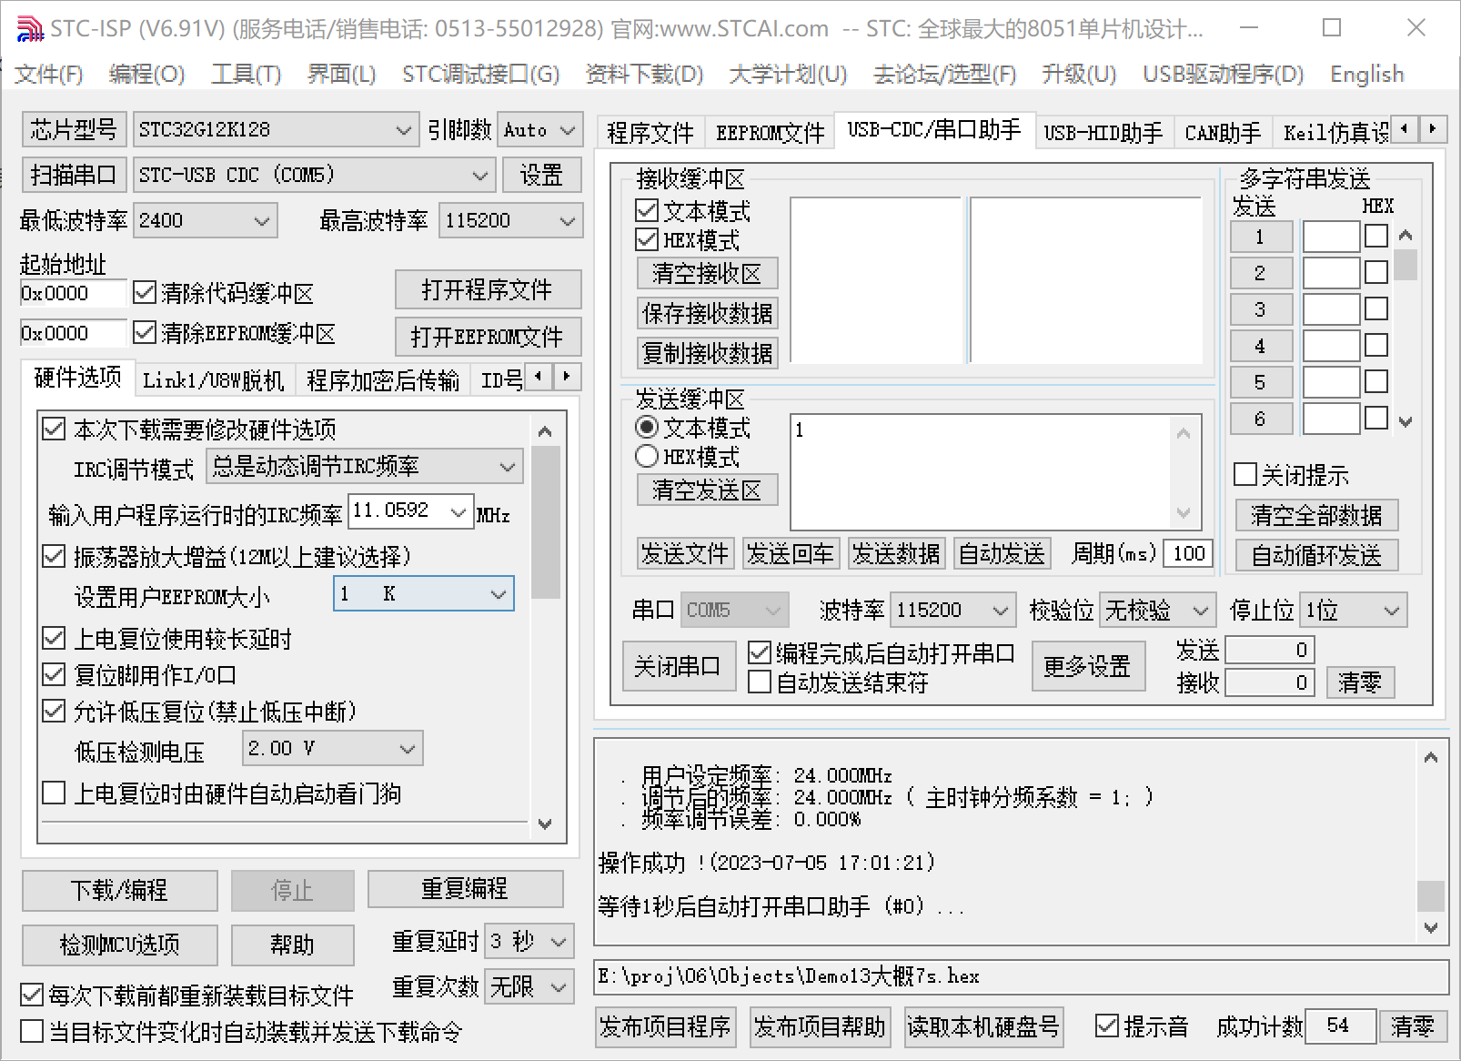Open the 文件(F) menu

point(48,74)
